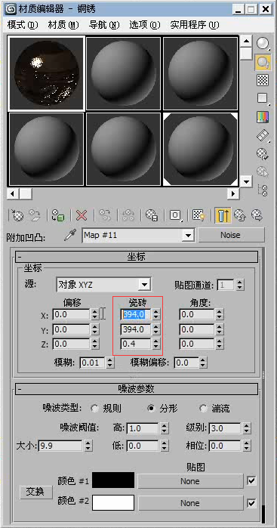Screen dimensions: 277x528
Task: Click the 瓷砖 X value spinner arrows
Action: click(155, 314)
